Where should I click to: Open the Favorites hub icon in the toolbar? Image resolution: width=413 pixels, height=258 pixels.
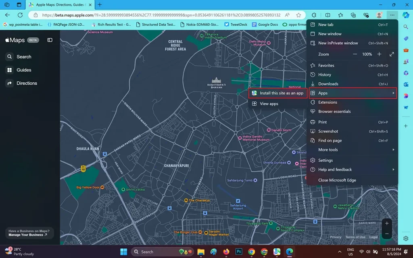point(340,15)
